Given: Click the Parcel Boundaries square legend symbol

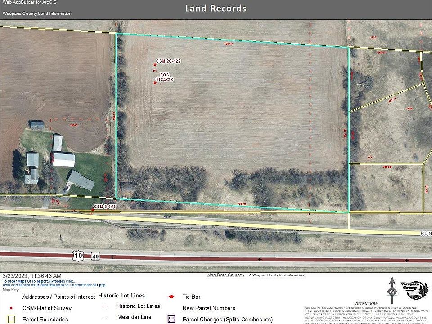Looking at the screenshot, I should [11, 319].
